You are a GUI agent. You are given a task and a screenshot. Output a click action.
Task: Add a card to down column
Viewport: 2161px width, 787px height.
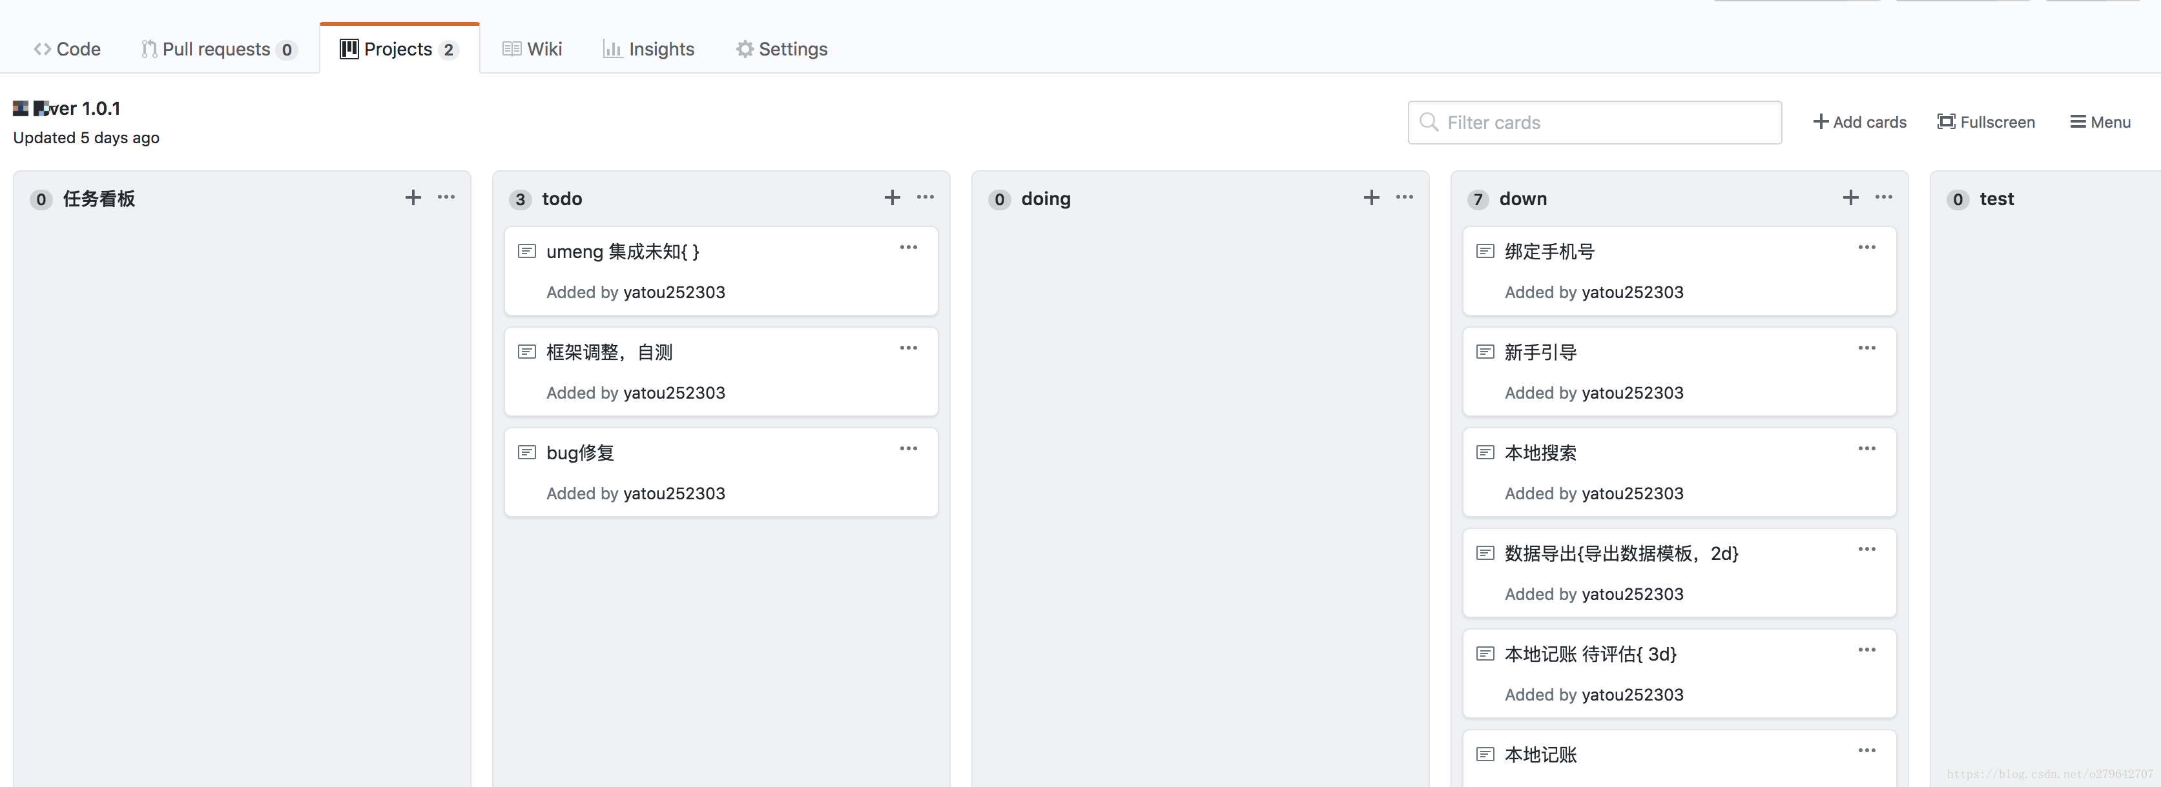tap(1850, 198)
